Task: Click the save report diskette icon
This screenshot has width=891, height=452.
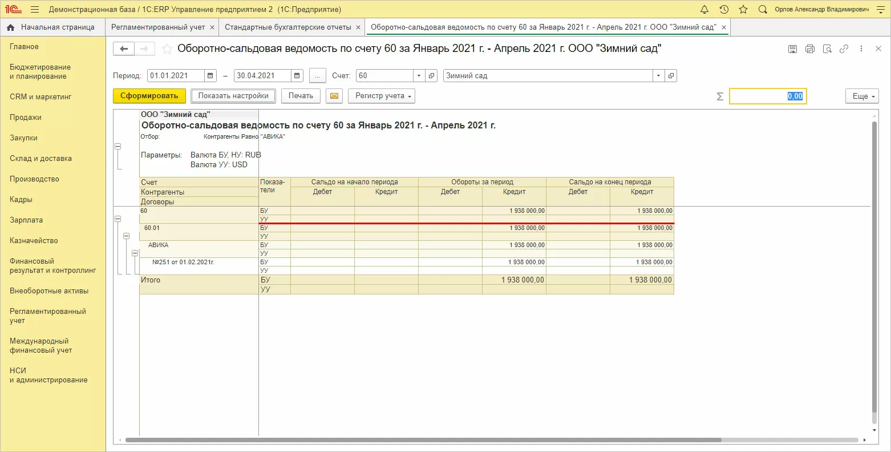Action: tap(792, 49)
